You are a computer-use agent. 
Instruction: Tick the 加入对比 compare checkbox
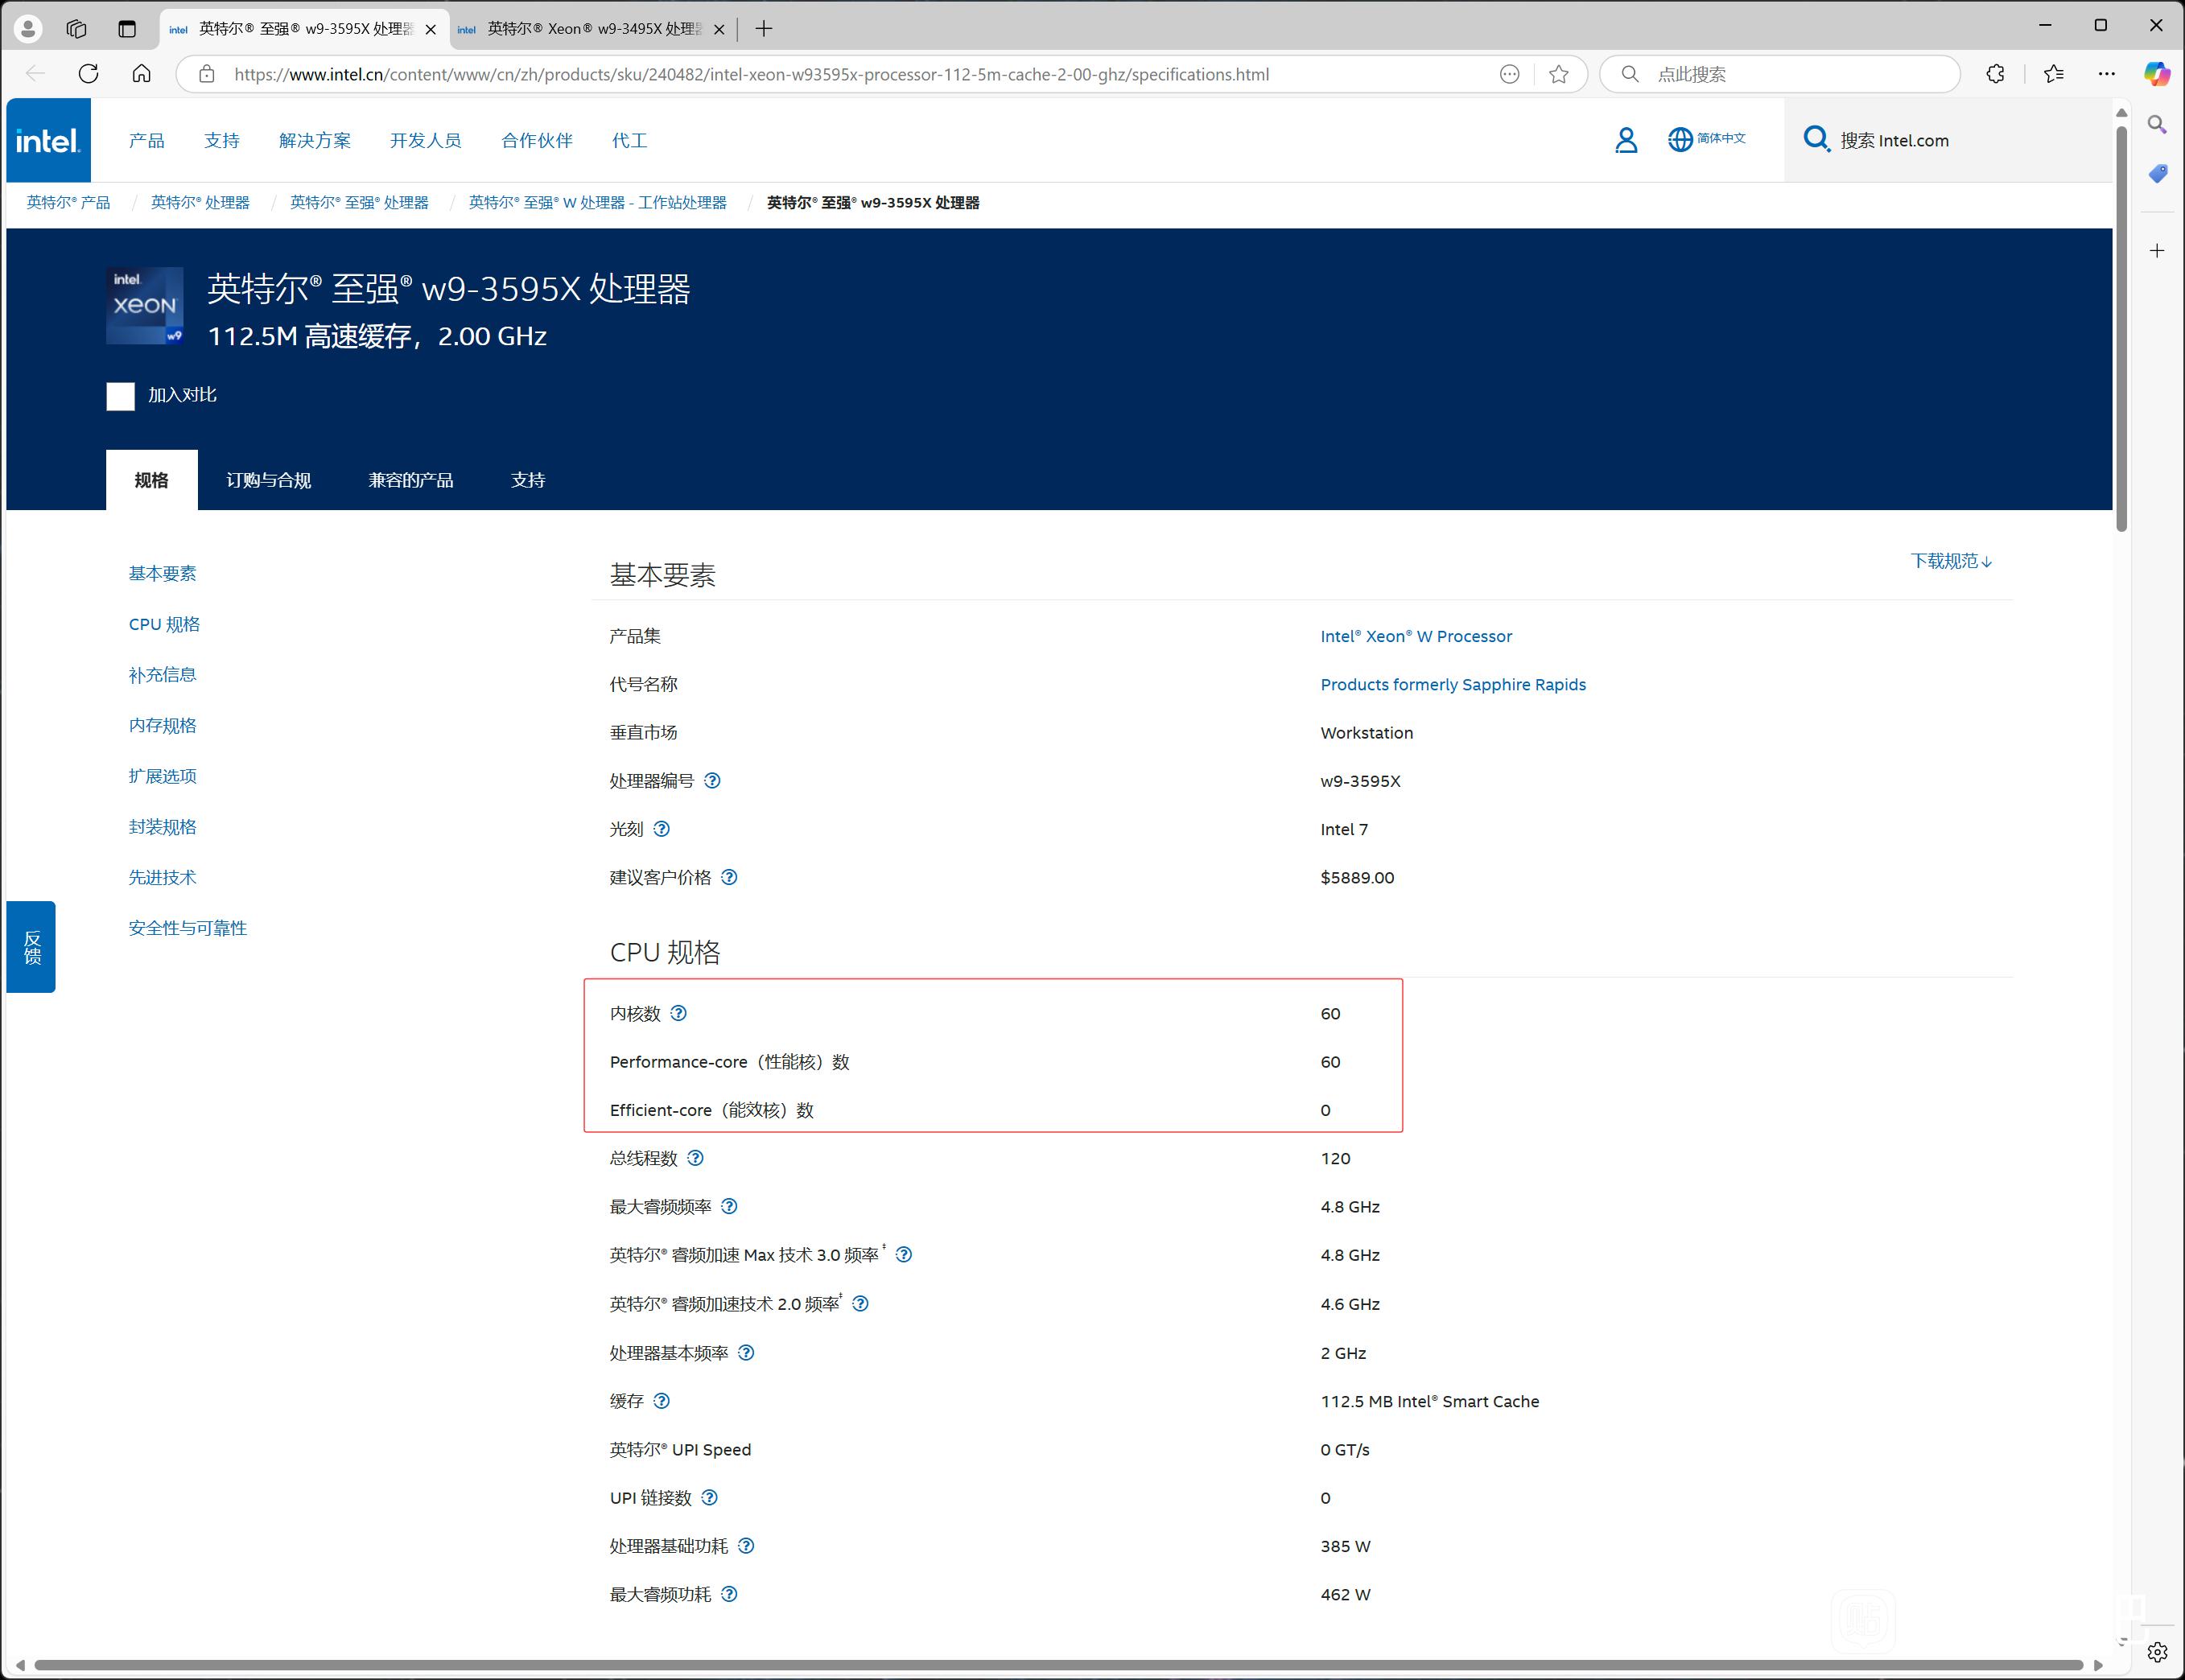click(x=121, y=396)
